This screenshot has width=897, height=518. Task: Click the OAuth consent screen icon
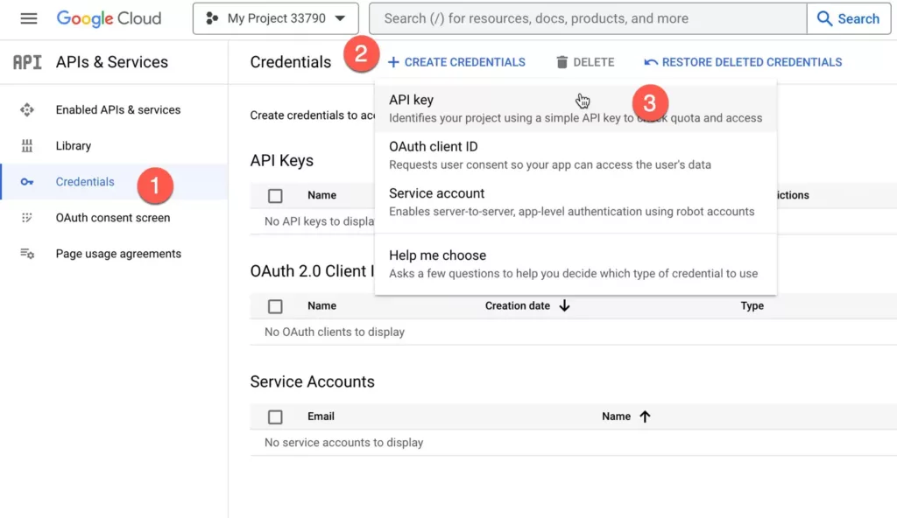[x=27, y=218]
